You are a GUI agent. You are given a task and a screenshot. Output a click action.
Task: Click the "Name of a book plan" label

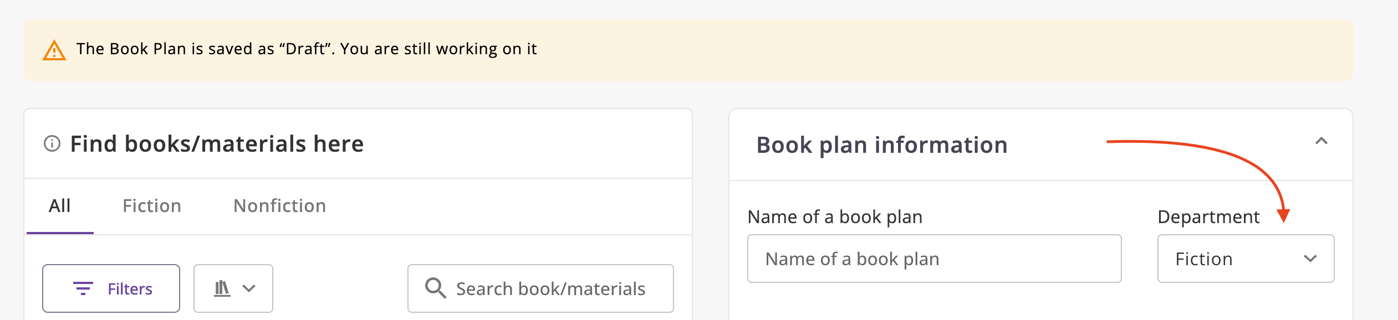click(x=835, y=217)
